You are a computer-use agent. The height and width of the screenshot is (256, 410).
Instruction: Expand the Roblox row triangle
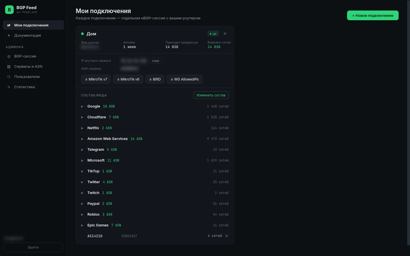coord(82,214)
